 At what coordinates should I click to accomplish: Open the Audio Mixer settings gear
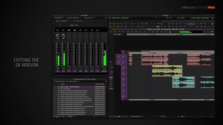click(x=106, y=18)
